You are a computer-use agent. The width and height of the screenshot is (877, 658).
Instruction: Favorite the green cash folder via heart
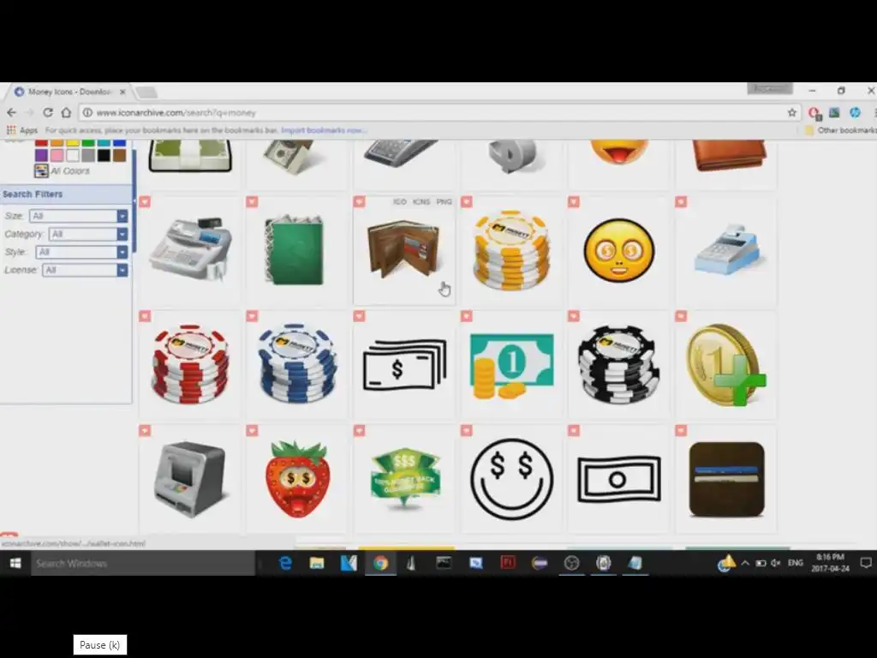(253, 202)
